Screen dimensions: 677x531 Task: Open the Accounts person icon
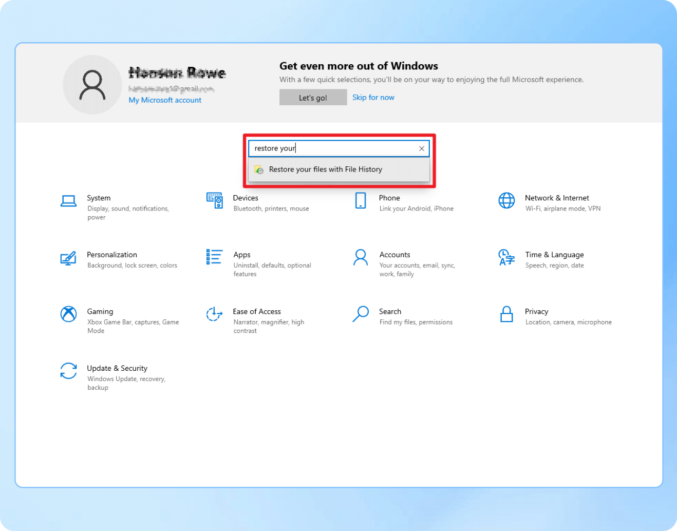pos(361,257)
